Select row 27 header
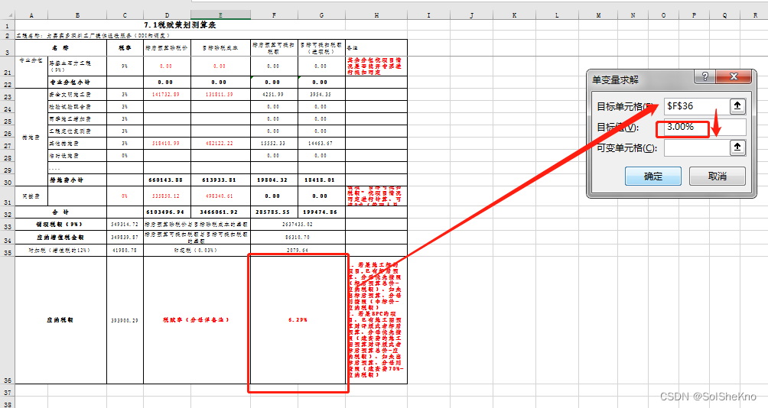Screen dimensions: 768x408 click(8, 144)
